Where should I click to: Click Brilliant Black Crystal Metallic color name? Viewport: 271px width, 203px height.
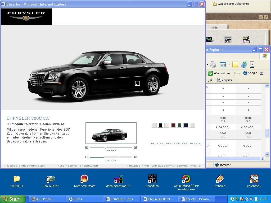tap(177, 143)
